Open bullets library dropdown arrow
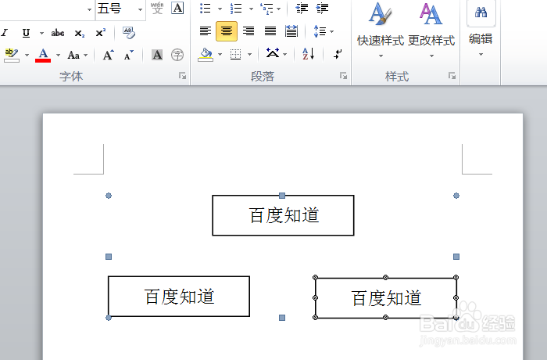The image size is (547, 360). pos(220,9)
